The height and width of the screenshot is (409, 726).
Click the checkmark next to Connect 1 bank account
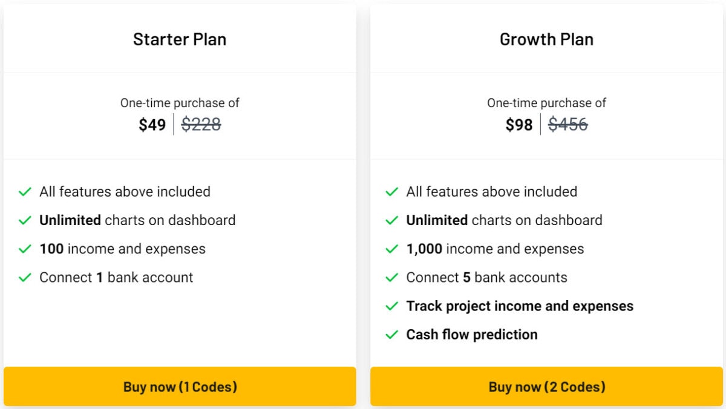[x=25, y=277]
